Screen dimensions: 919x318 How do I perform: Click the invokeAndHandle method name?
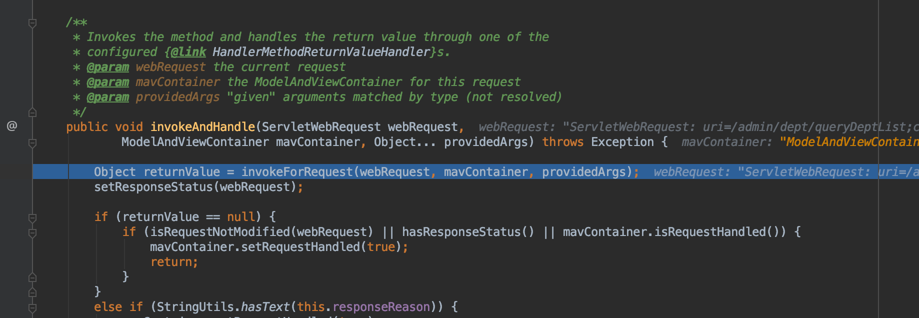click(202, 127)
